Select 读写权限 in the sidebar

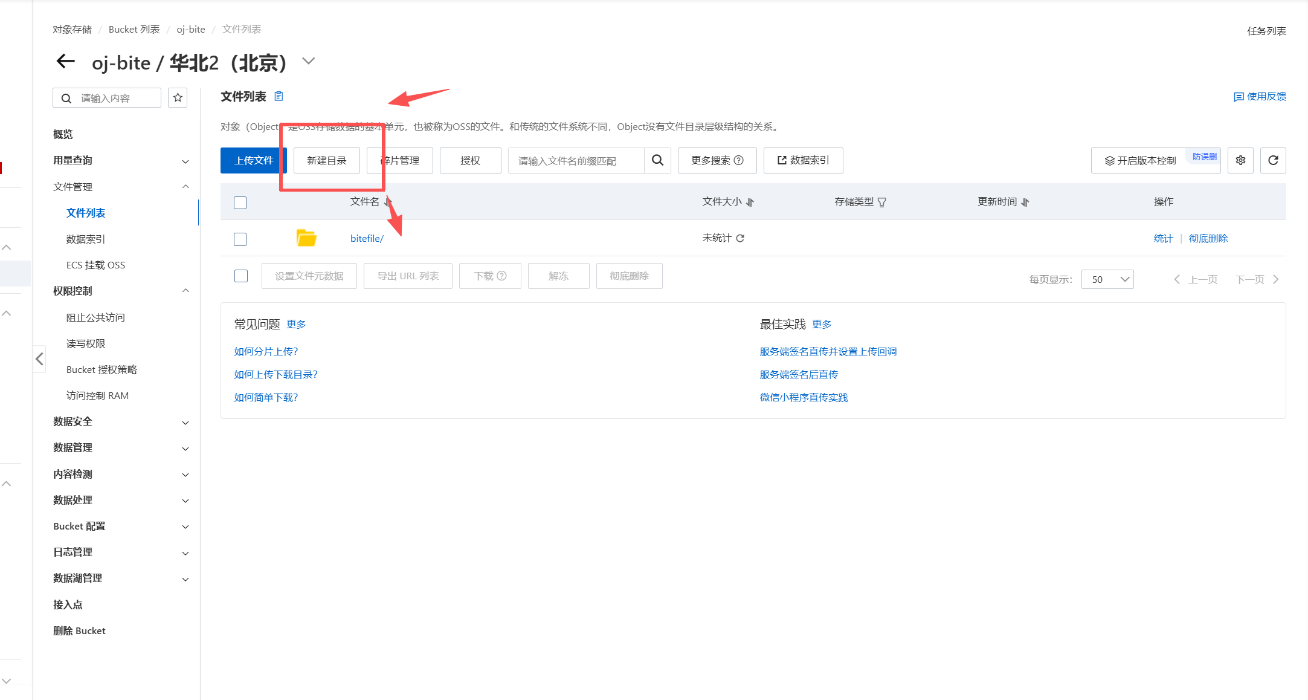(86, 343)
